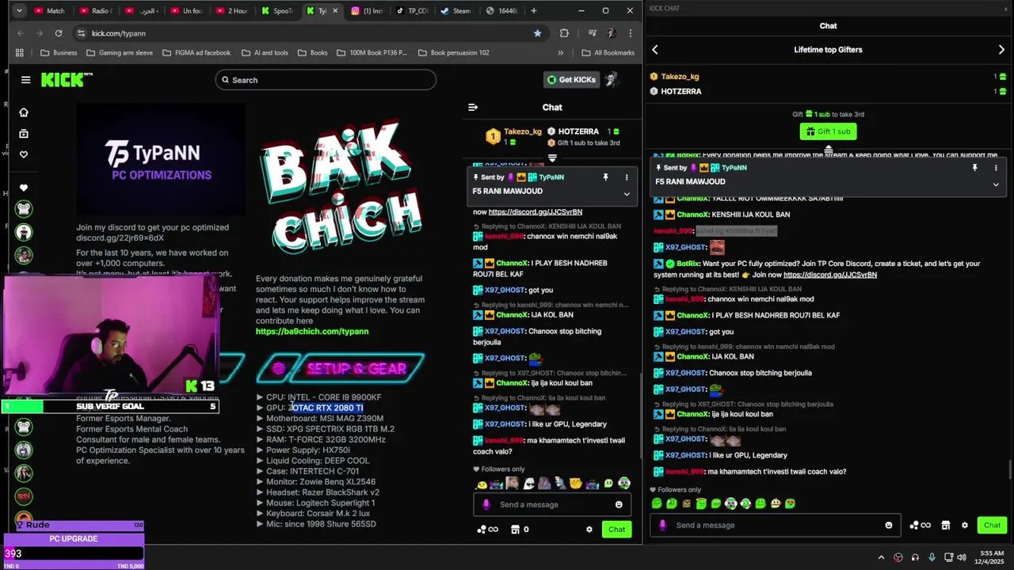This screenshot has height=570, width=1014.
Task: Open the Chrome apps grid in bookmarks bar
Action: pyautogui.click(x=20, y=53)
